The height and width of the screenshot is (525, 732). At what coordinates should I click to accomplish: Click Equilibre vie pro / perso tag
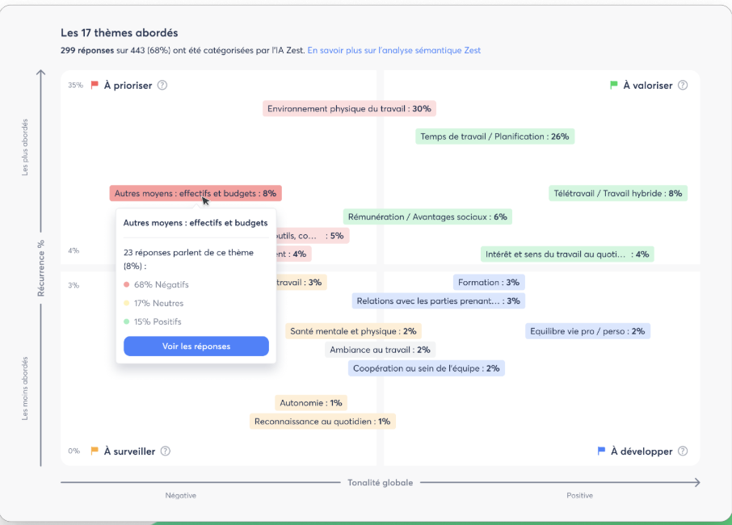(x=587, y=331)
